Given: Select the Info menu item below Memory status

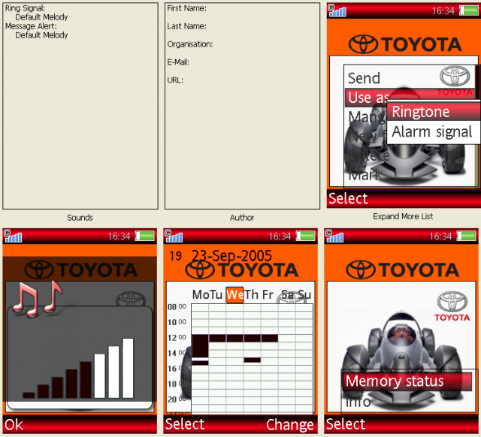Looking at the screenshot, I should (x=358, y=402).
